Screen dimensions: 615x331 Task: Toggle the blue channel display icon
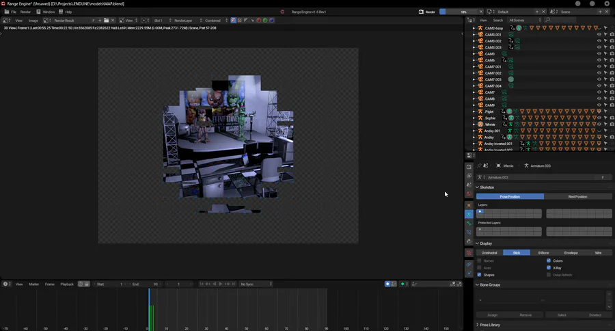271,21
